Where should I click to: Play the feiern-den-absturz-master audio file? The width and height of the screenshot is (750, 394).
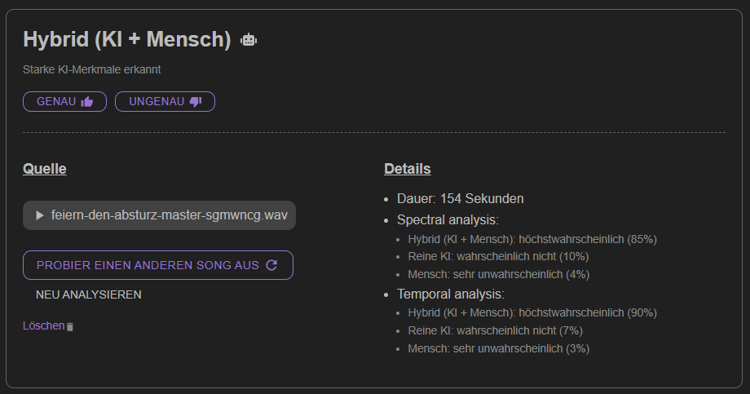(x=40, y=215)
